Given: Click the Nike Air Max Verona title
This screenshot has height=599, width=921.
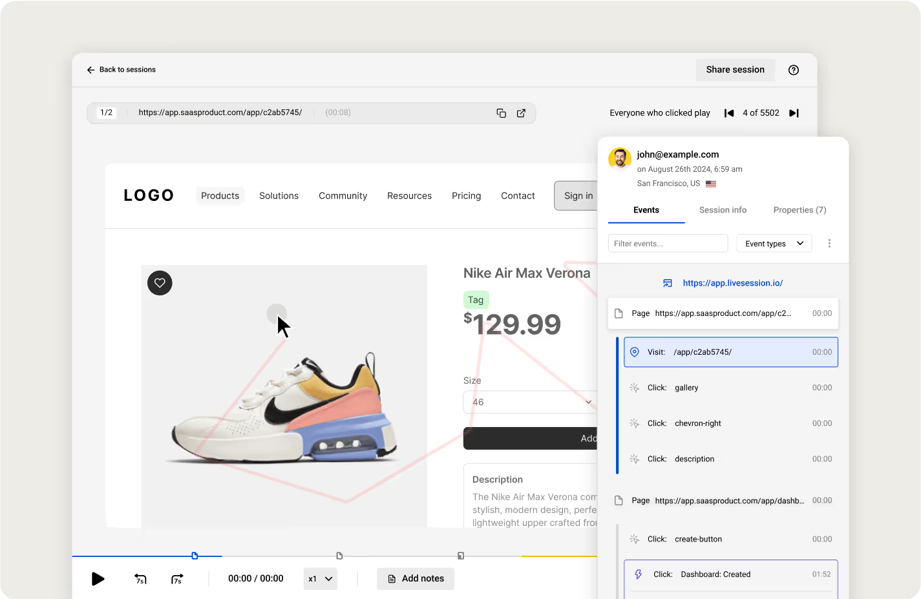Looking at the screenshot, I should 527,273.
